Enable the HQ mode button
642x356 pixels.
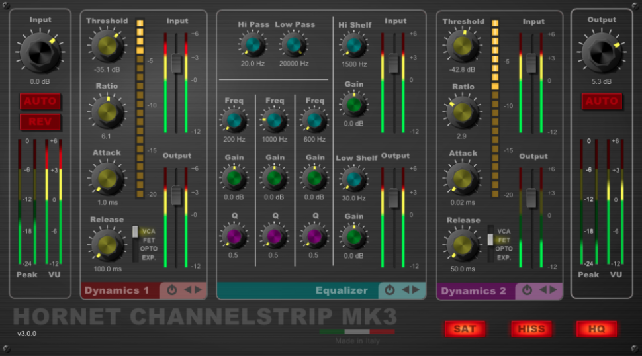[596, 329]
